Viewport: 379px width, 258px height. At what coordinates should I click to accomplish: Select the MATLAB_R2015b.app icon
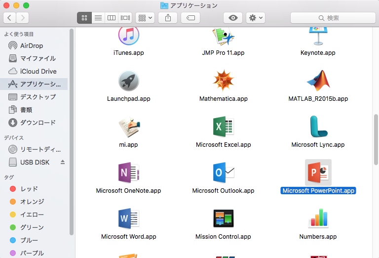[x=318, y=81]
